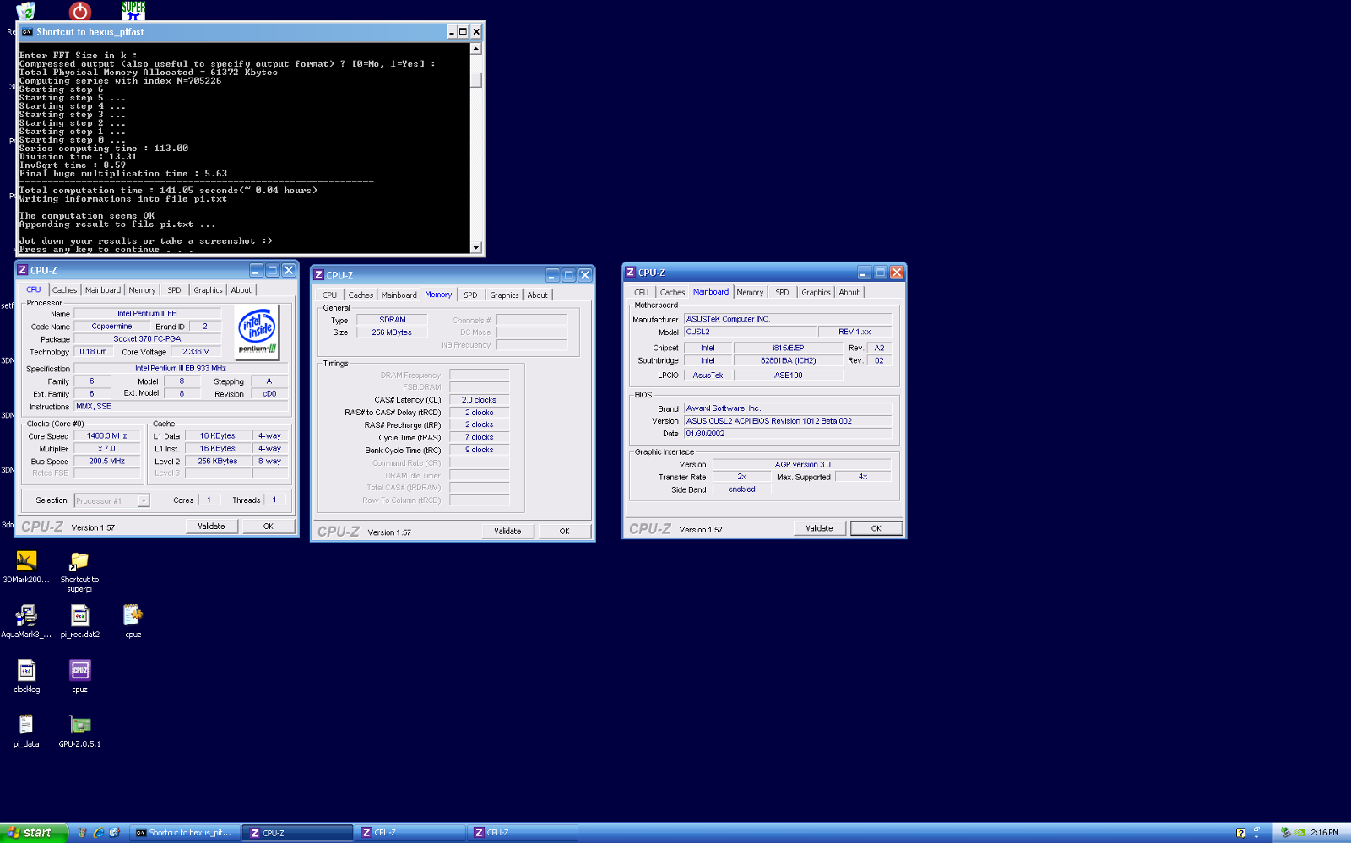Viewport: 1351px width, 843px height.
Task: Click Validate in the Memory CPU-Z window
Action: tap(507, 532)
